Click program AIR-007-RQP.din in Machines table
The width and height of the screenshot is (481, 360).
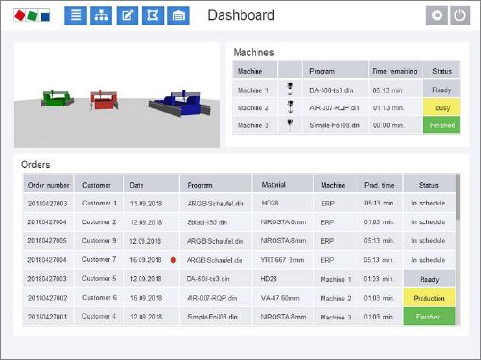(x=335, y=107)
